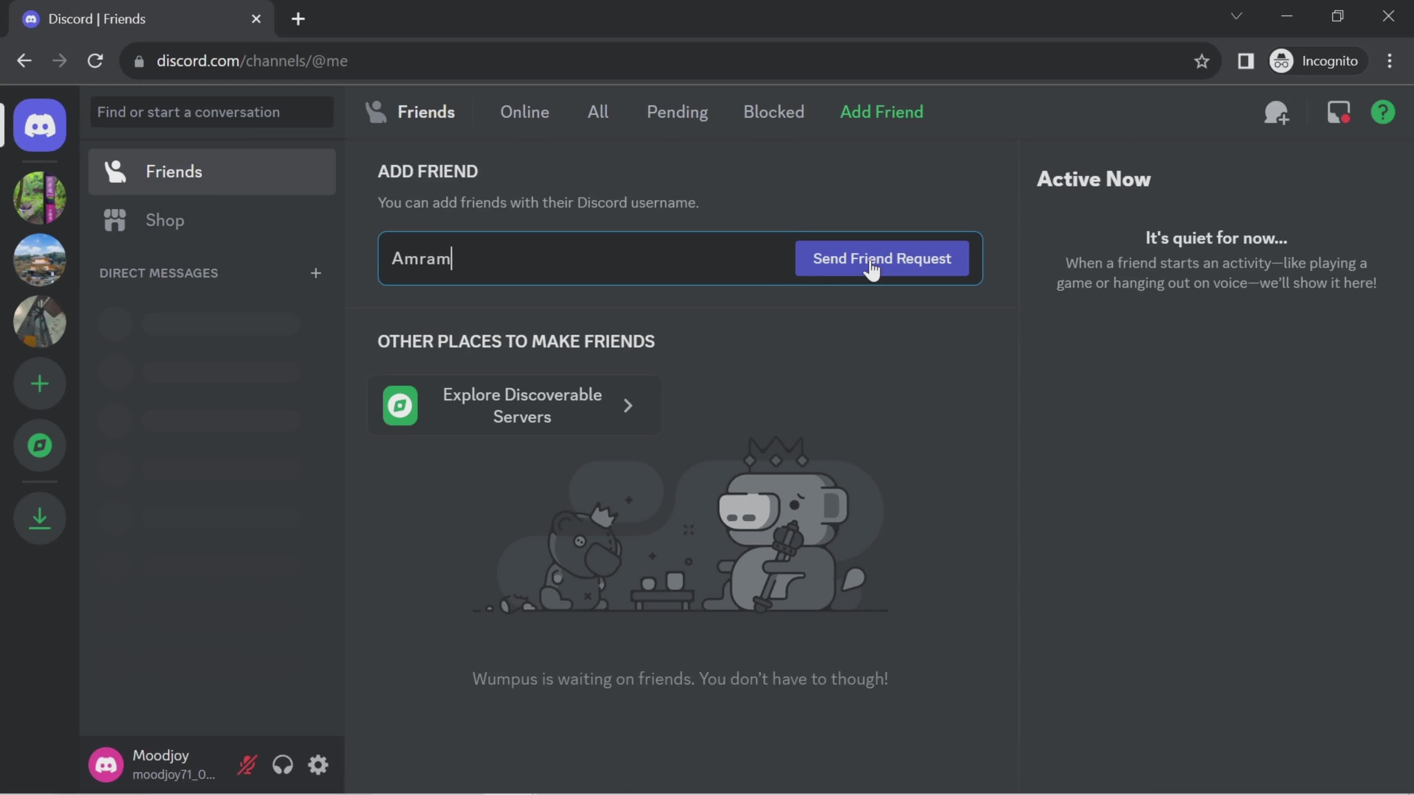Create DM via plus next to Direct Messages

(x=316, y=273)
